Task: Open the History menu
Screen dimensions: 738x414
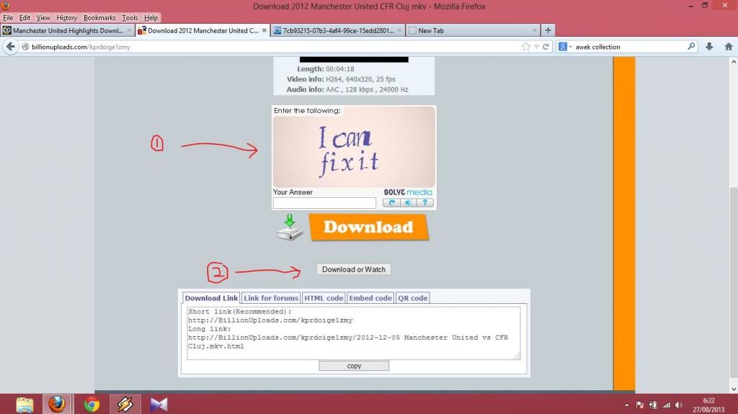Action: (66, 18)
